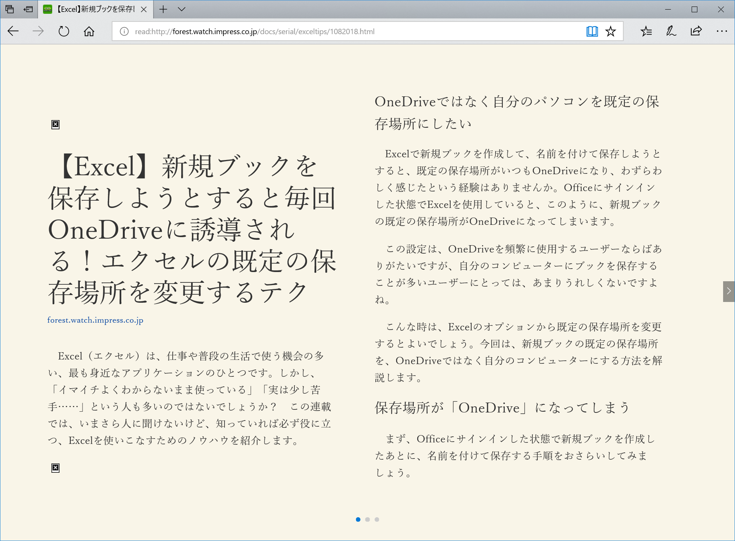The image size is (735, 541).
Task: Click the Add notes pen icon
Action: (671, 31)
